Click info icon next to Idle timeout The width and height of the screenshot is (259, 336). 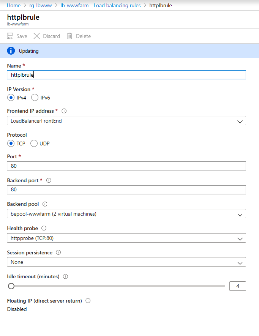click(65, 276)
